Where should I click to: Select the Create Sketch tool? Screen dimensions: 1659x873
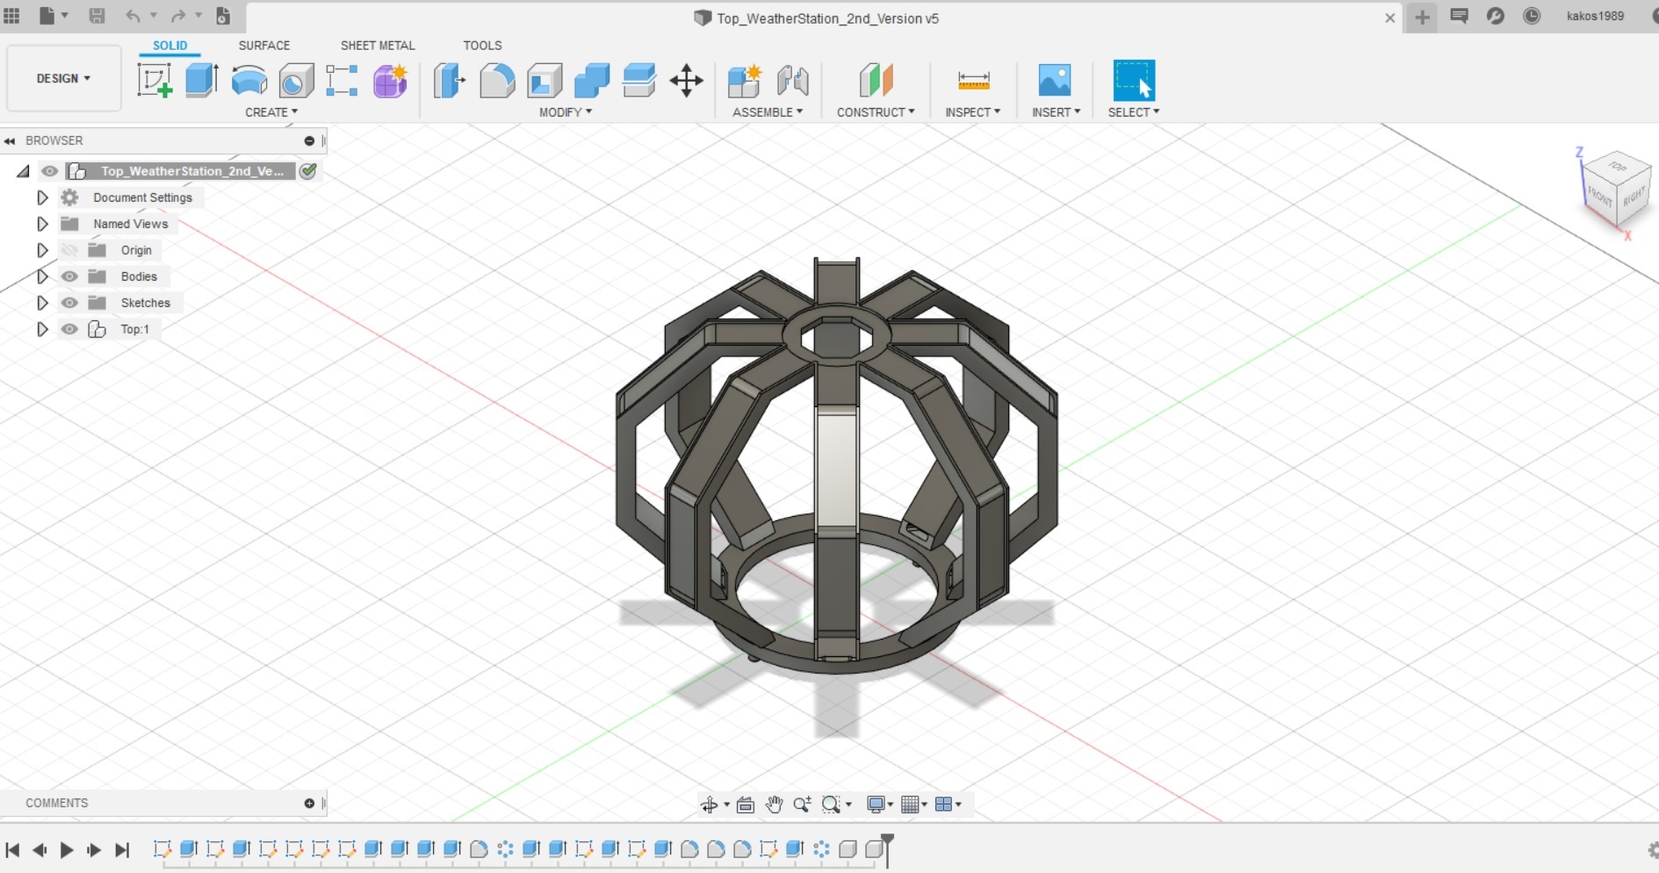tap(155, 81)
